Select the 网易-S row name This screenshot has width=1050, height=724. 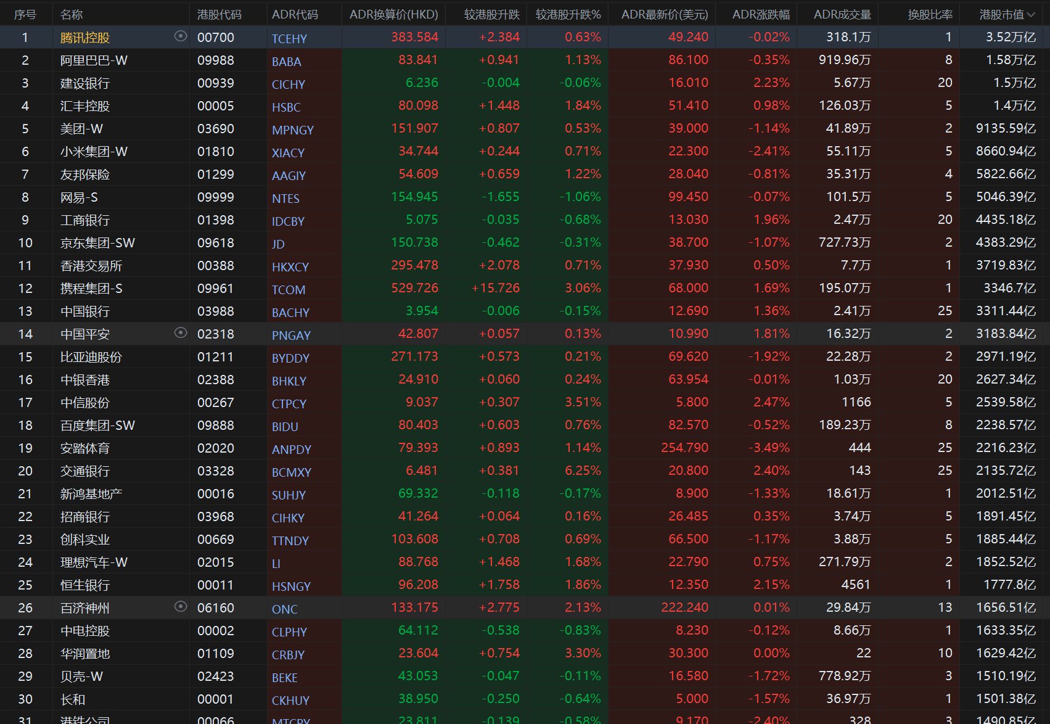pos(79,197)
